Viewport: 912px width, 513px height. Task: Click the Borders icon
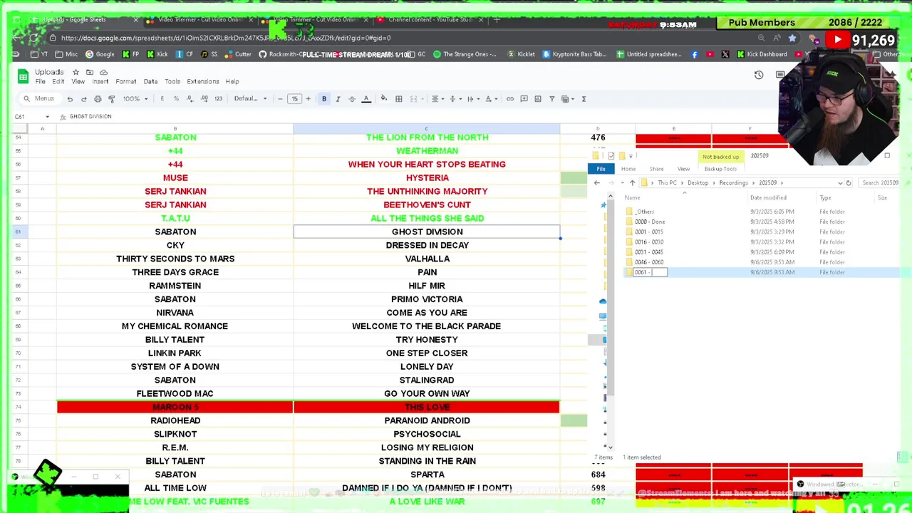[x=399, y=99]
